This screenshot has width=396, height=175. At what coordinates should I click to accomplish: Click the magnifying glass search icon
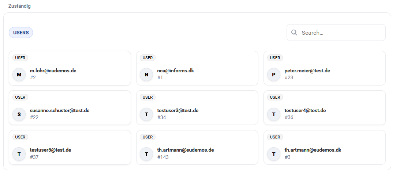294,33
